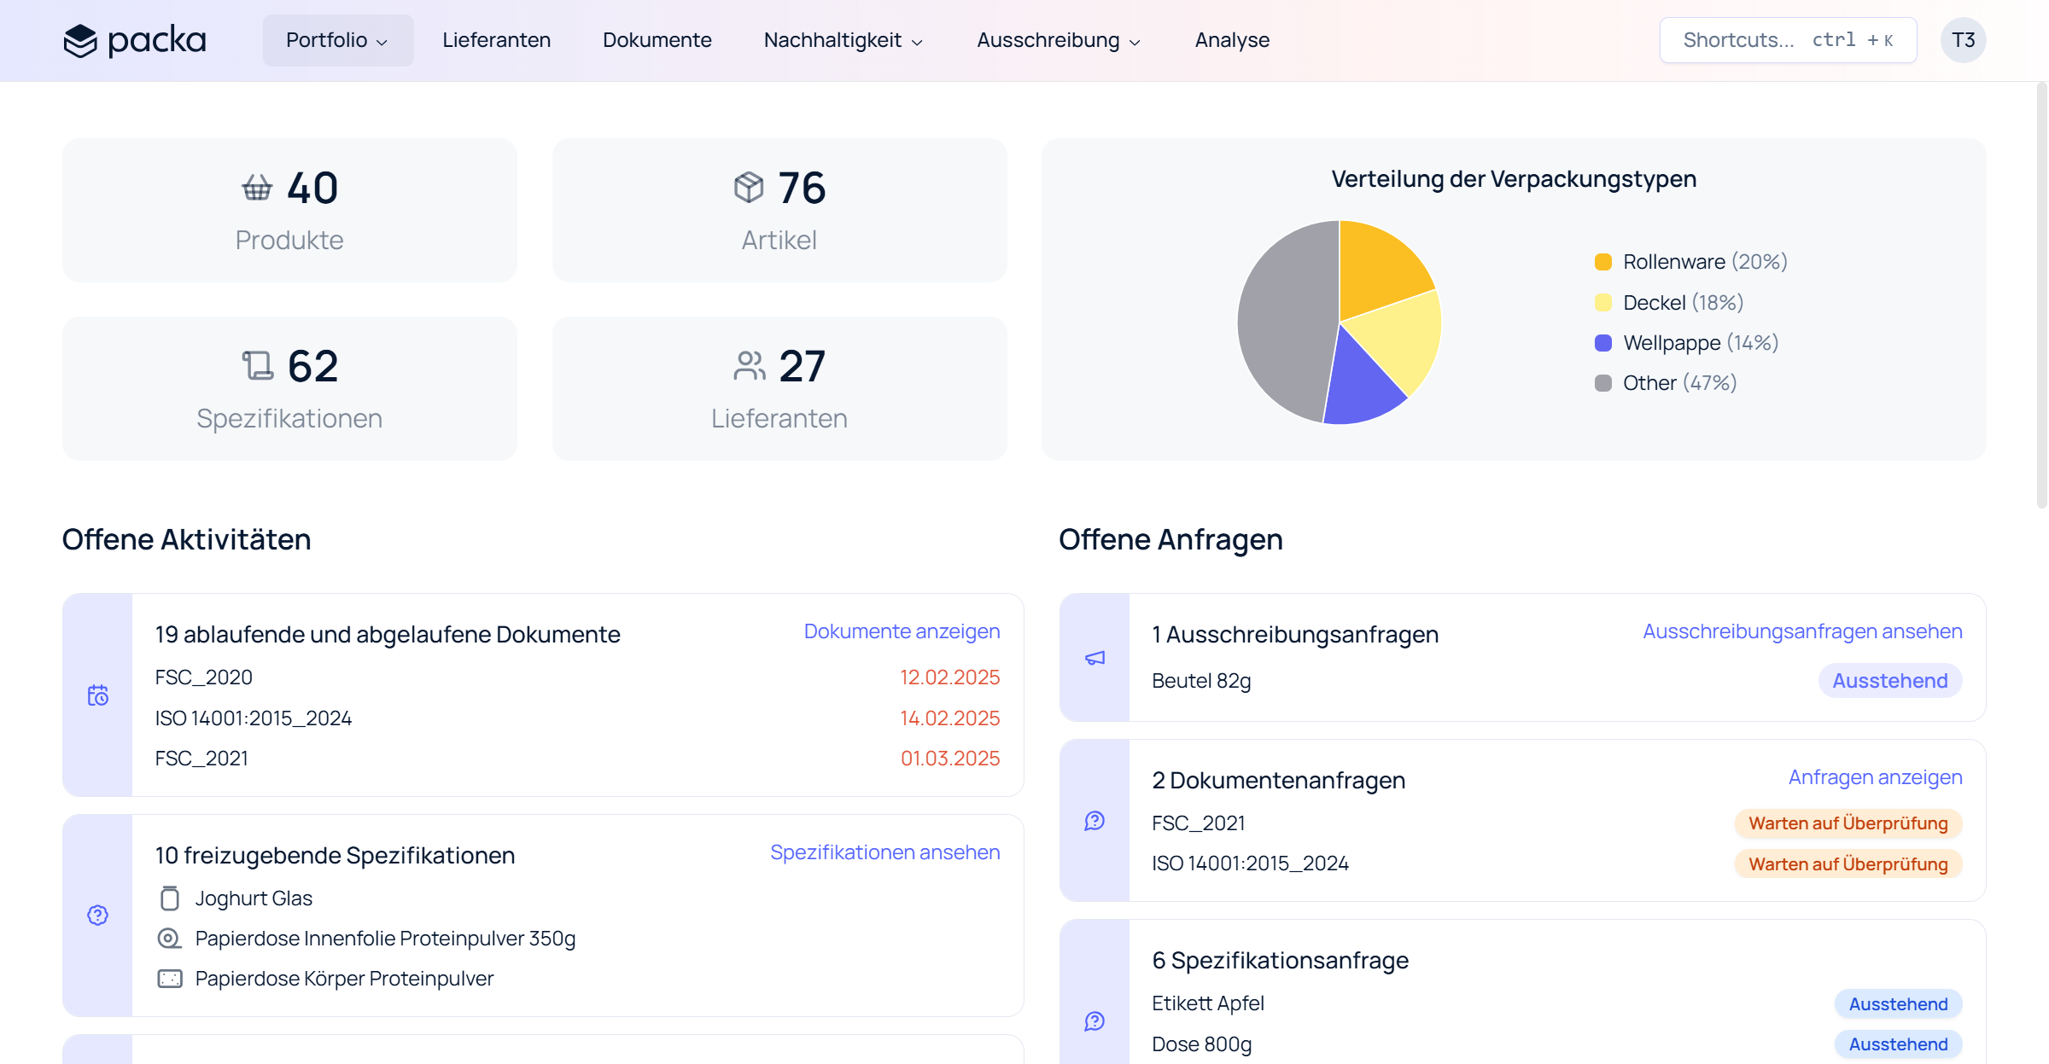Click the people icon on Lieferanten card
This screenshot has height=1064, width=2049.
(749, 366)
